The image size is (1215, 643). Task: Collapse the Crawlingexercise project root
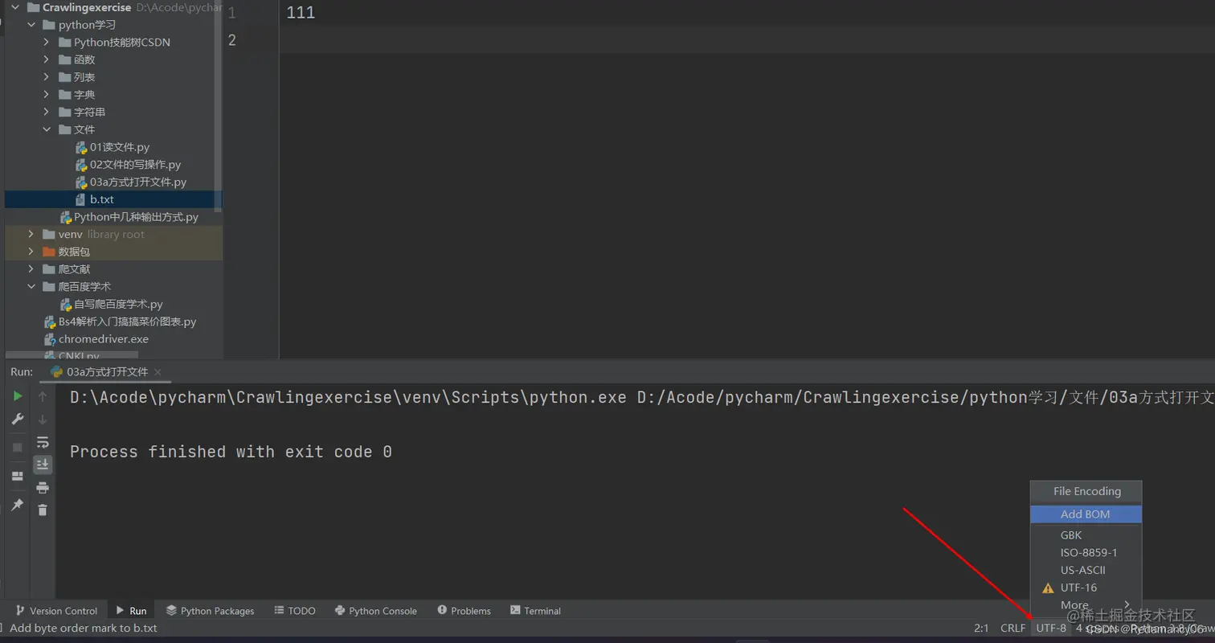pyautogui.click(x=15, y=7)
